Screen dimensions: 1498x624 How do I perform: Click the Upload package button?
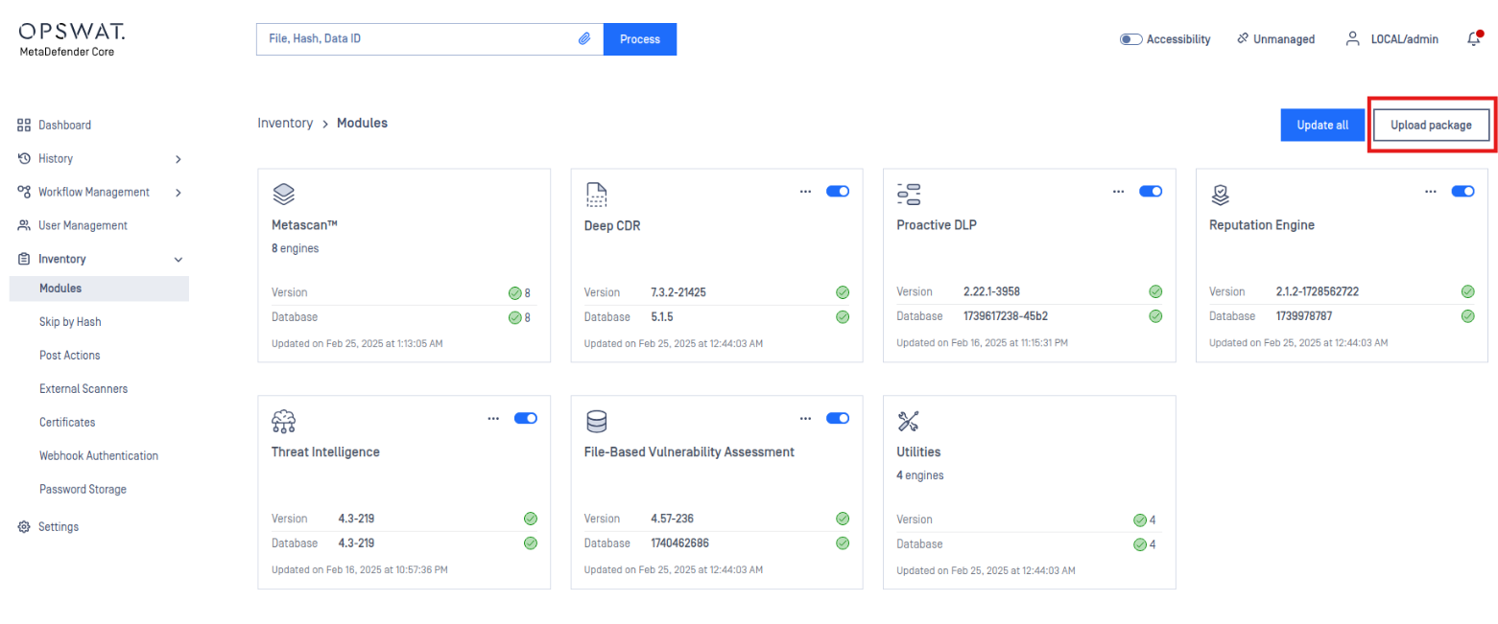pyautogui.click(x=1431, y=125)
